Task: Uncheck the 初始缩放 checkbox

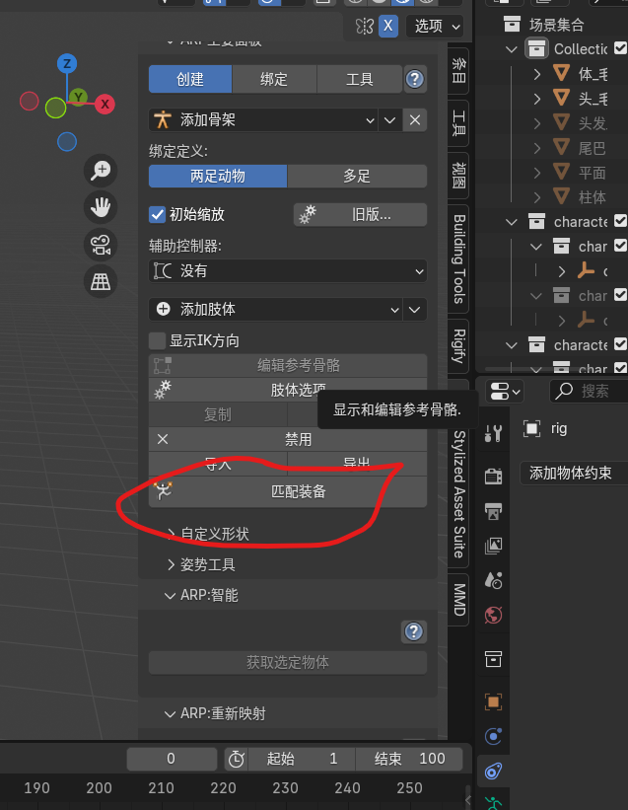Action: [157, 214]
